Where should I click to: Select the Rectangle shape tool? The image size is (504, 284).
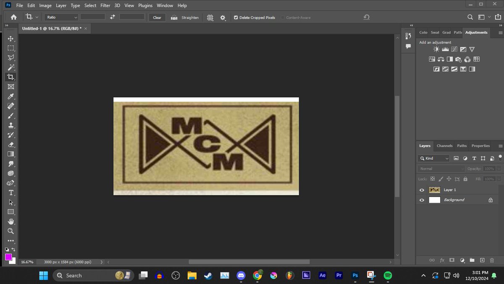(x=11, y=212)
